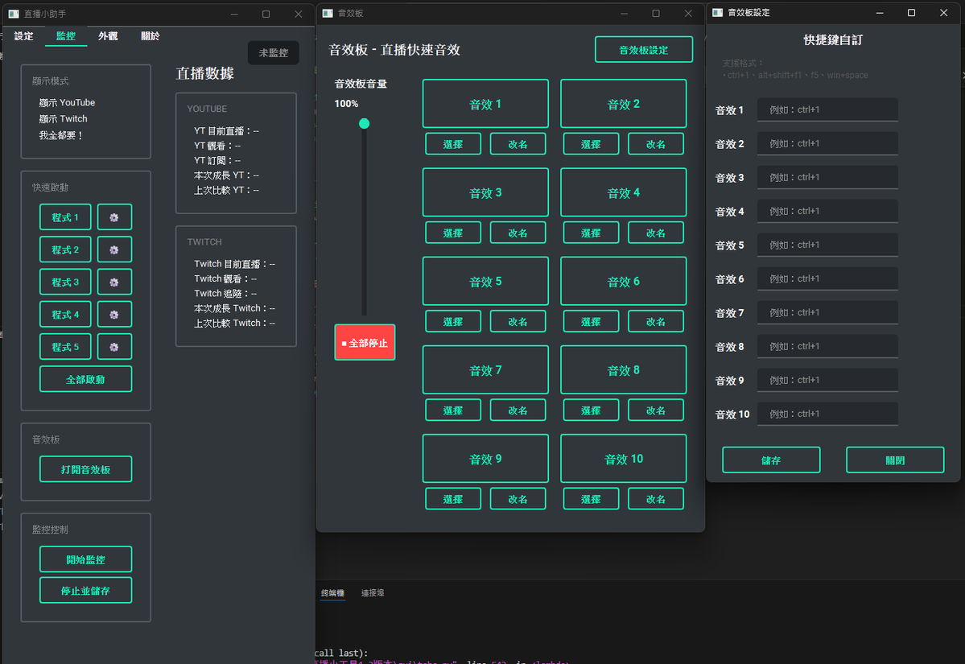
Task: Open settings gear for 程式 2
Action: 113,250
